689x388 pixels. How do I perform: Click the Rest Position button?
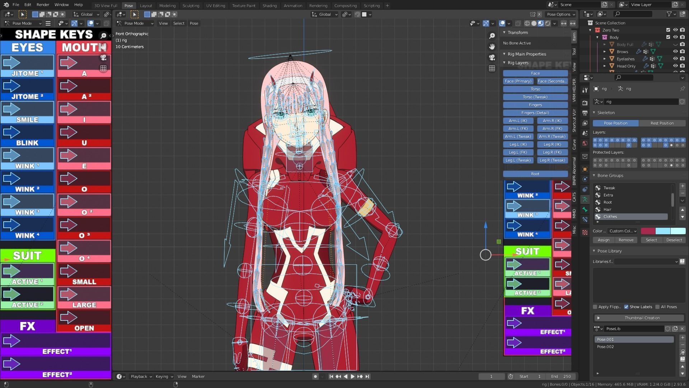coord(662,123)
